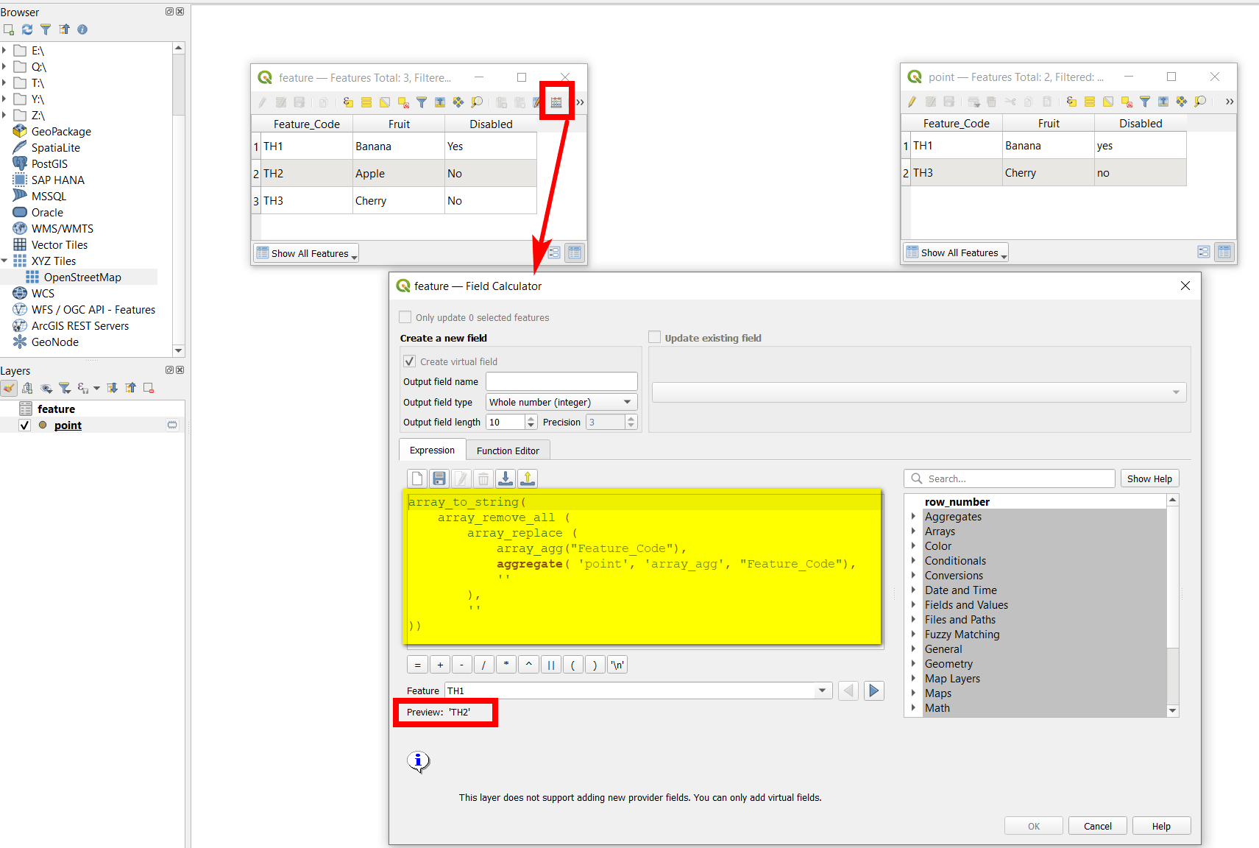Click the Show Help button
The image size is (1259, 848).
1149,478
